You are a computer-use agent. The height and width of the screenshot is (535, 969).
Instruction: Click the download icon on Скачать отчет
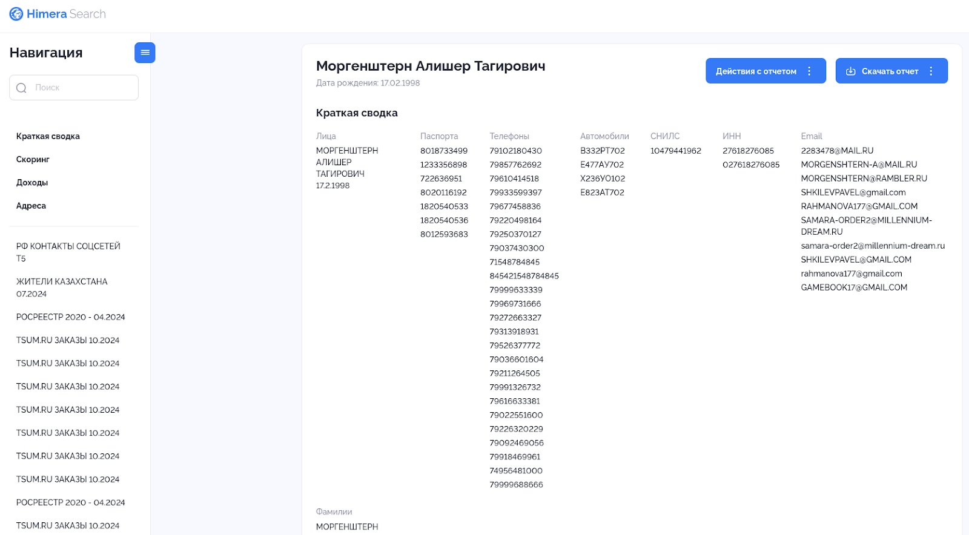point(850,71)
